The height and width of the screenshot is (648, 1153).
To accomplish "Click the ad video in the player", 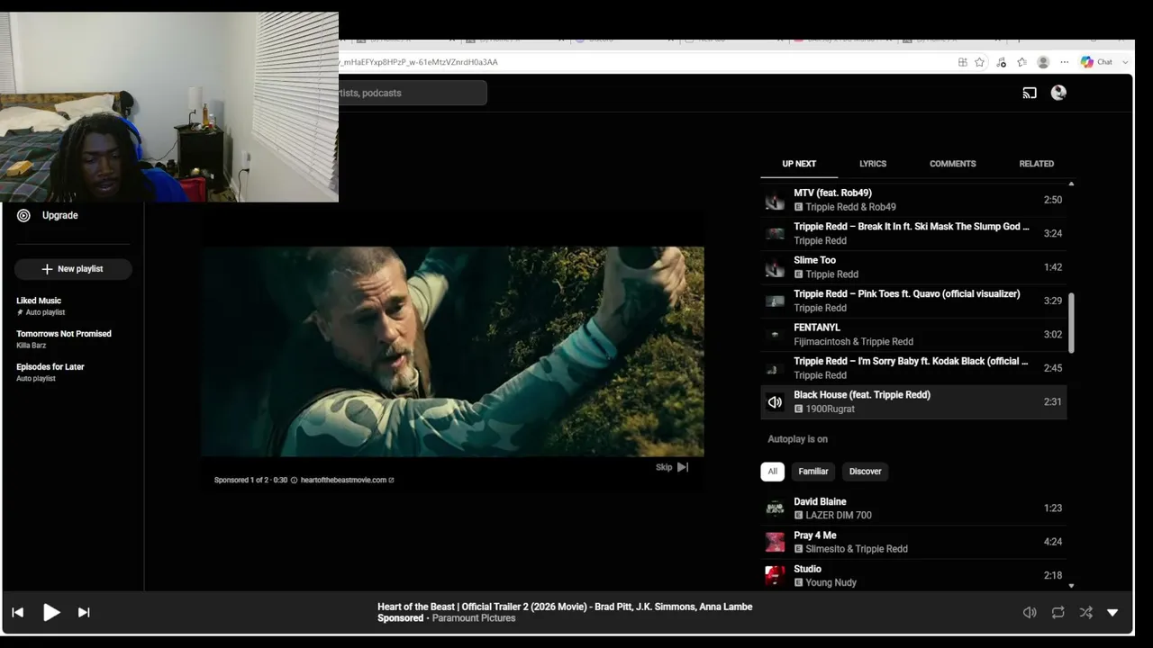I will [x=452, y=352].
